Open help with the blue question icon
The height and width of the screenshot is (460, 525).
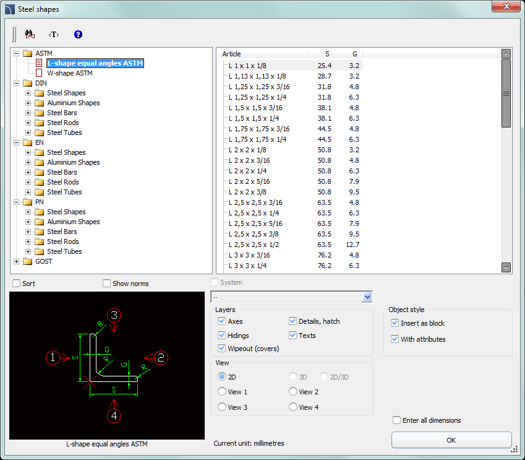tap(78, 34)
